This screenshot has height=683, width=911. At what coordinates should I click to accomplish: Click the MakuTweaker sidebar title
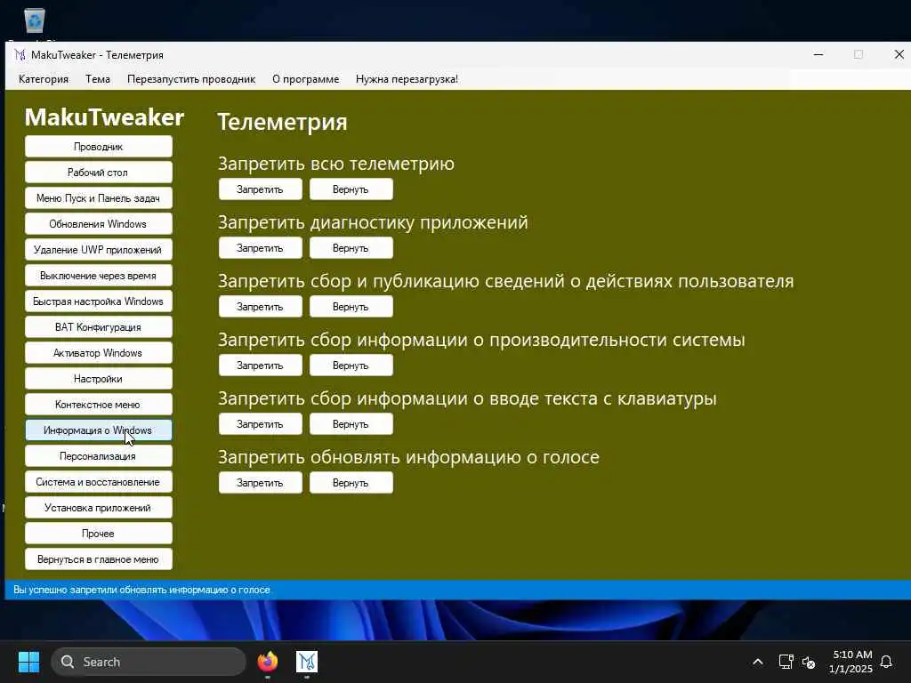pos(105,117)
